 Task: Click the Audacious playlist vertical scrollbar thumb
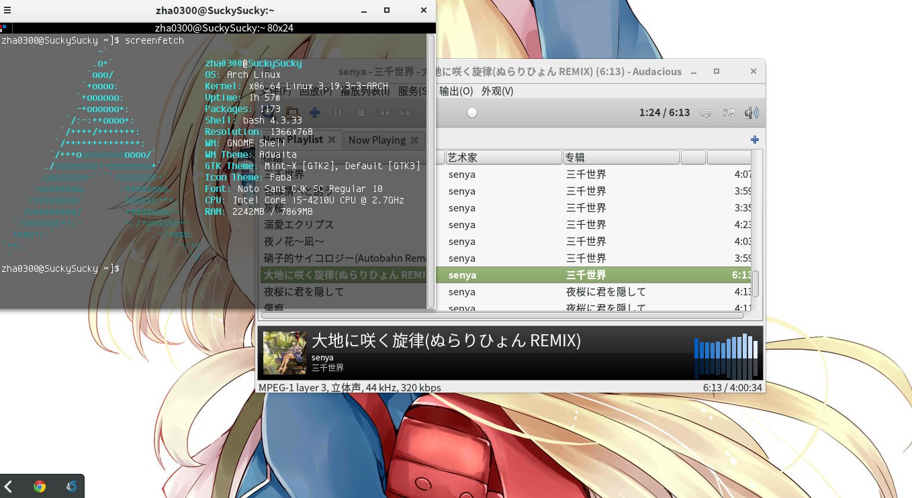pos(756,283)
